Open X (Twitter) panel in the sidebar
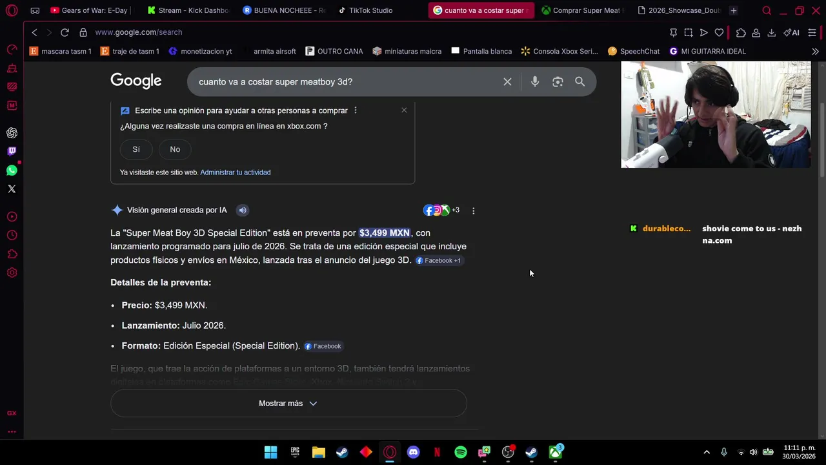The image size is (826, 465). click(x=12, y=189)
